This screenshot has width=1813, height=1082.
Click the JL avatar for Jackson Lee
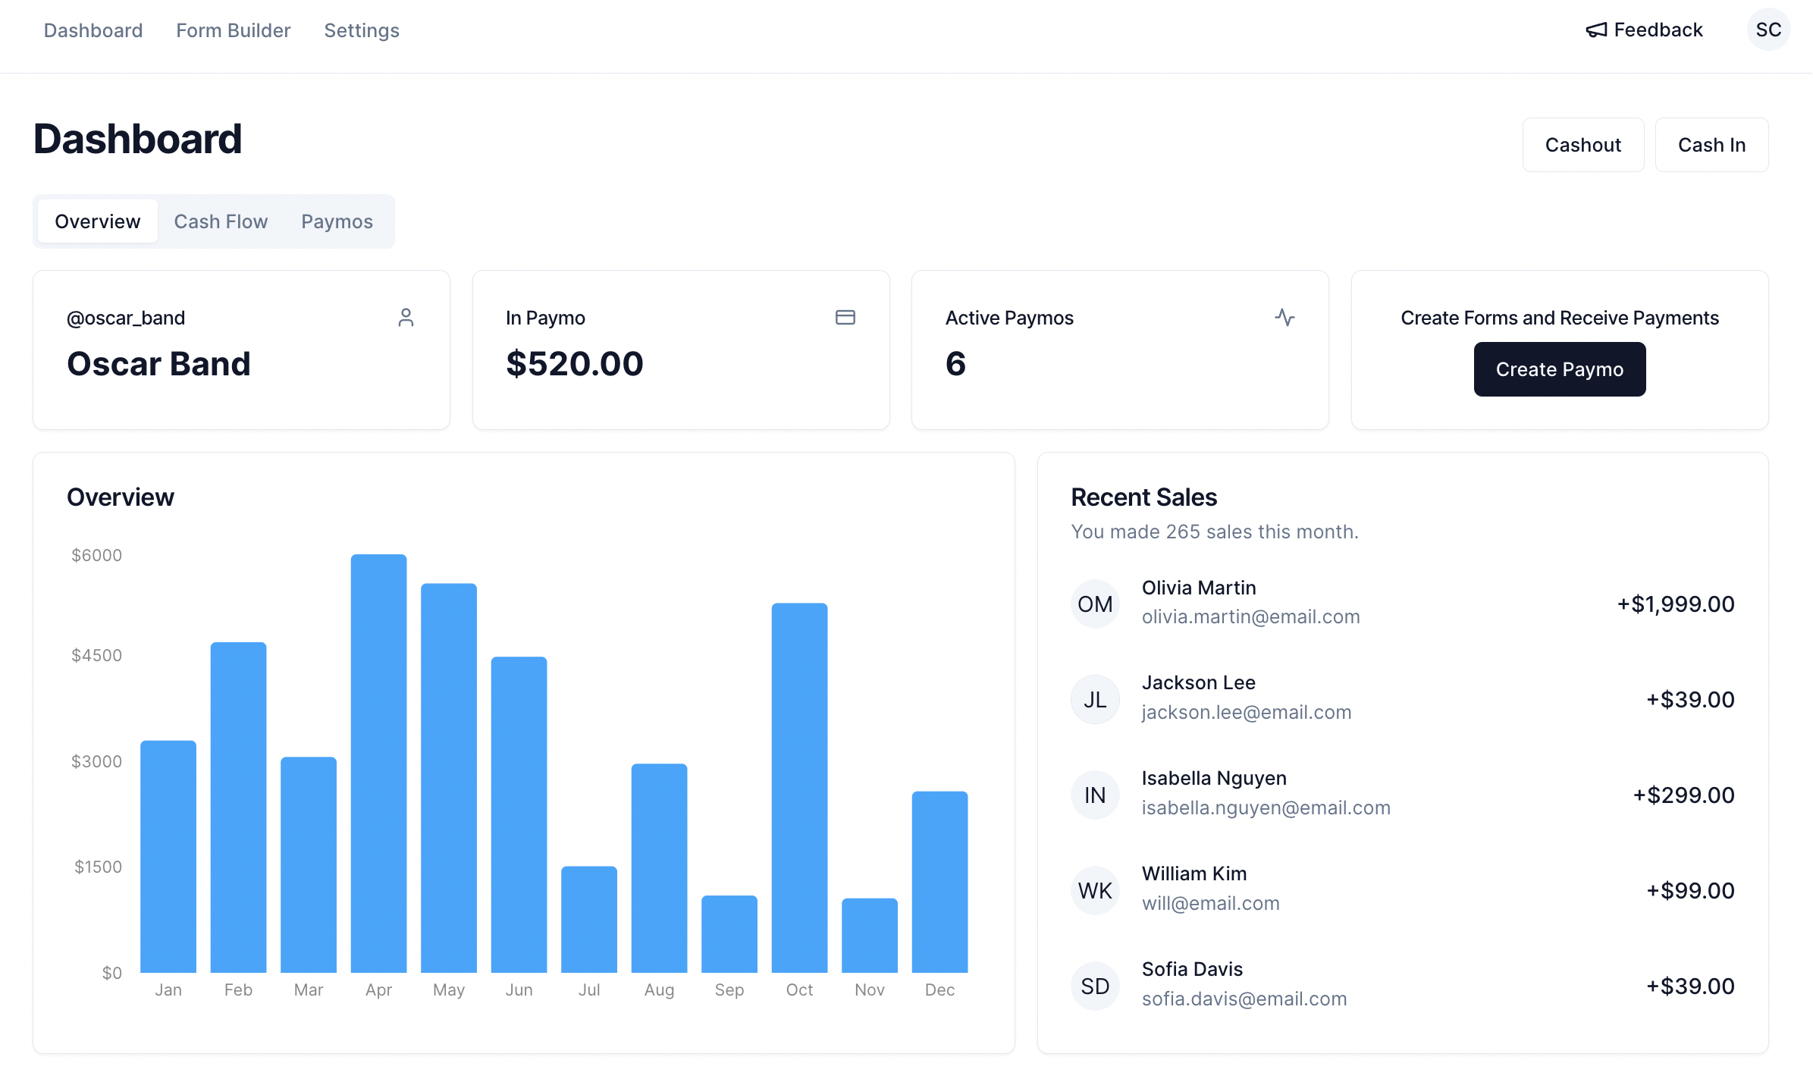1095,700
